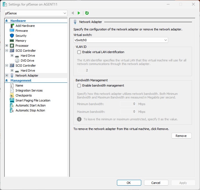Enable virtual LAN identification checkbox
The image size is (200, 190).
79,52
